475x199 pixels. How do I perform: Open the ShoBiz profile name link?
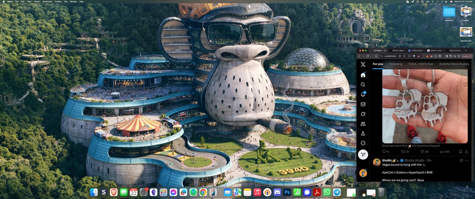388,160
